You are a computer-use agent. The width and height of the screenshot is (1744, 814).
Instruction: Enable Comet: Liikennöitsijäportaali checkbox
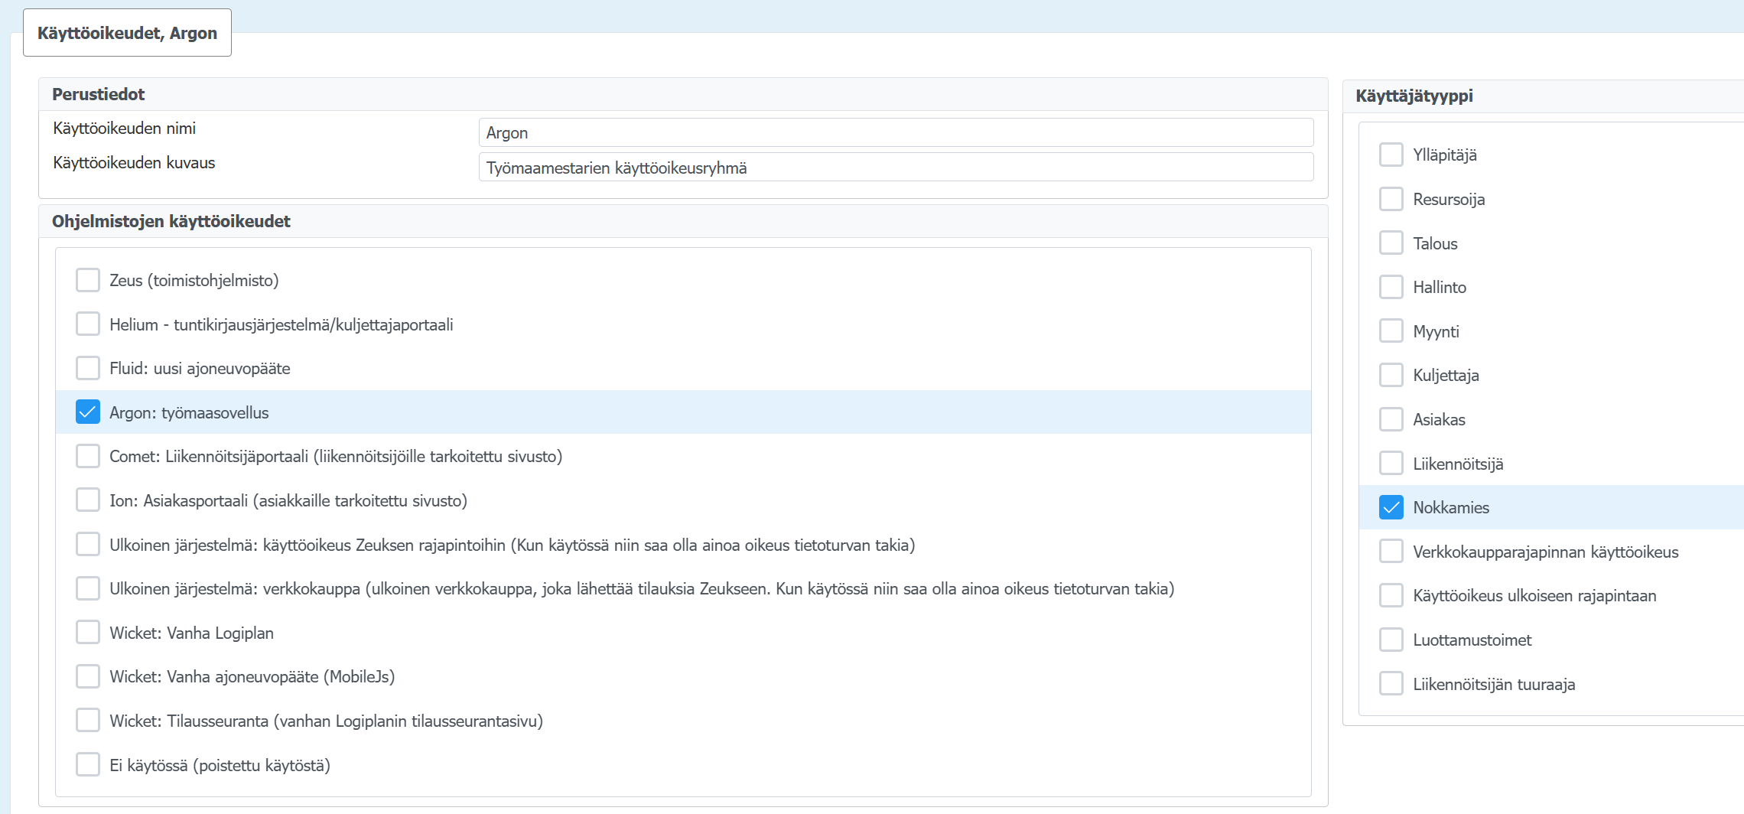click(88, 456)
